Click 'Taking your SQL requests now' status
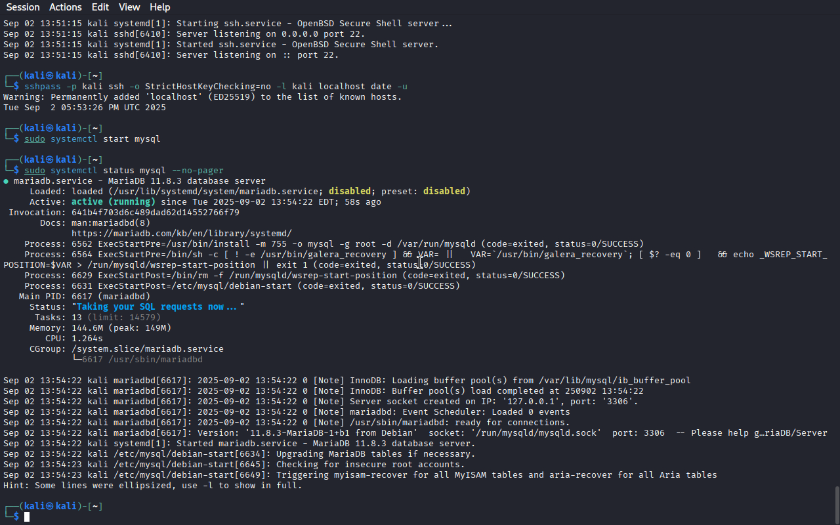The width and height of the screenshot is (840, 525). (x=157, y=307)
